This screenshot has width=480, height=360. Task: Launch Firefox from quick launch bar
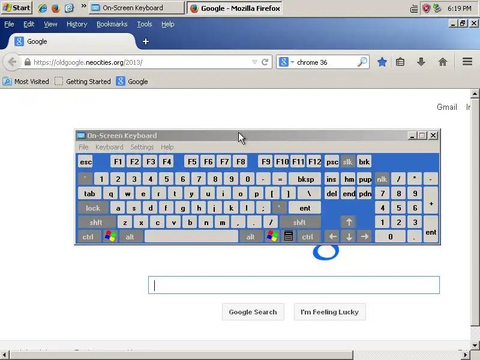point(56,8)
